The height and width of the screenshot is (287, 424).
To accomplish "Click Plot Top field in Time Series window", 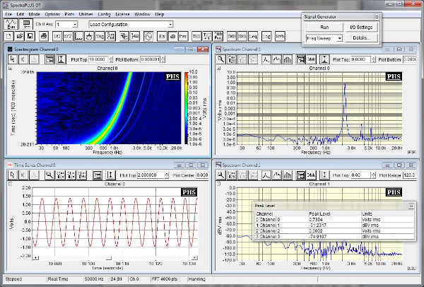I will point(151,175).
